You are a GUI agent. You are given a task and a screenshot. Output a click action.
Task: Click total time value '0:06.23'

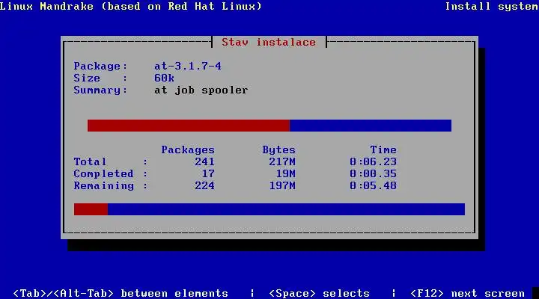374,161
